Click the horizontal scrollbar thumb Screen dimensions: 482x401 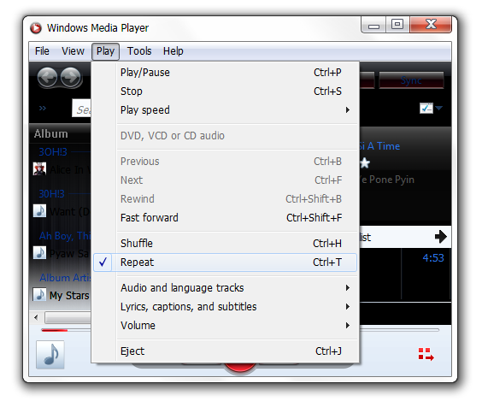pos(68,318)
